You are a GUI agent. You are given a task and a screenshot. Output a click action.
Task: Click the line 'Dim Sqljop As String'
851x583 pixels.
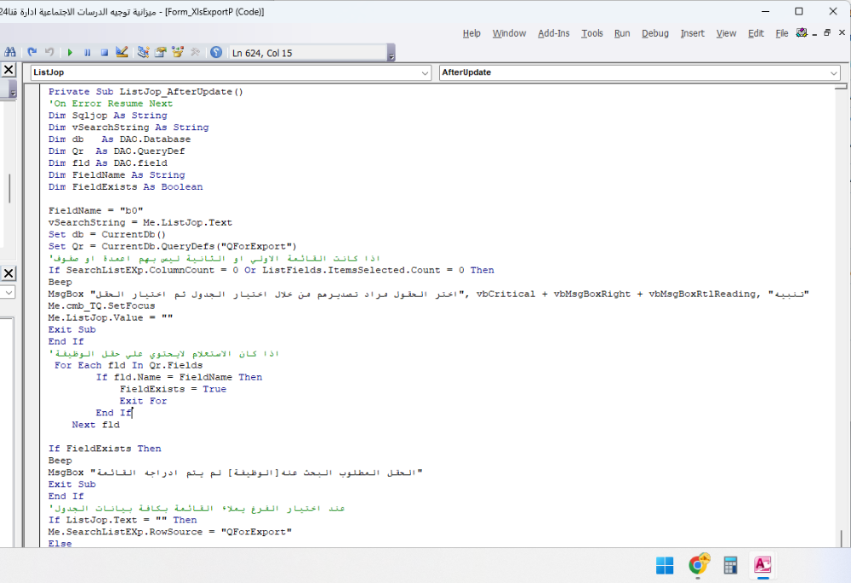click(107, 116)
